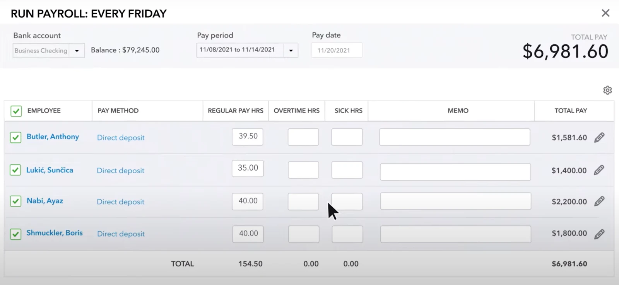
Task: Open Nabi, Ayaz's employee profile
Action: coord(45,201)
